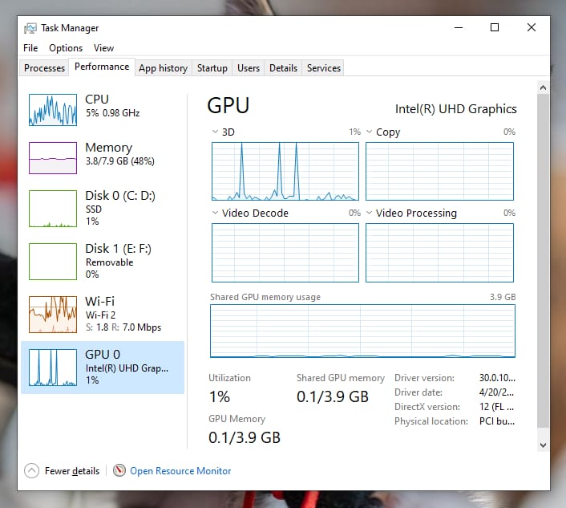The height and width of the screenshot is (508, 566).
Task: Open the View menu
Action: pyautogui.click(x=103, y=48)
